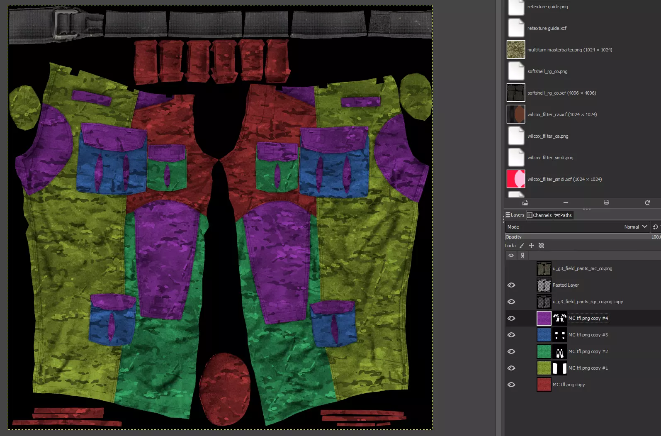Image resolution: width=661 pixels, height=436 pixels.
Task: Adjust the layer Opacity slider
Action: point(581,237)
